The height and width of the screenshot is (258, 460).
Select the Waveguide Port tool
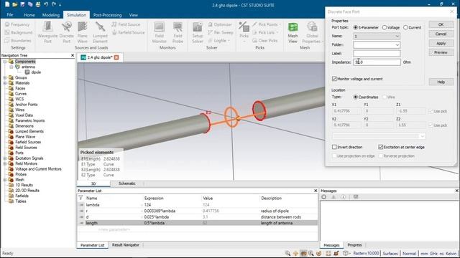[47, 32]
